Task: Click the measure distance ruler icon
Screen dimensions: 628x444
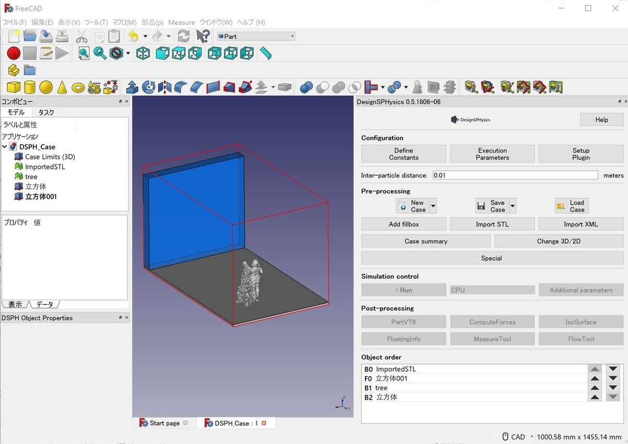Action: [x=266, y=53]
